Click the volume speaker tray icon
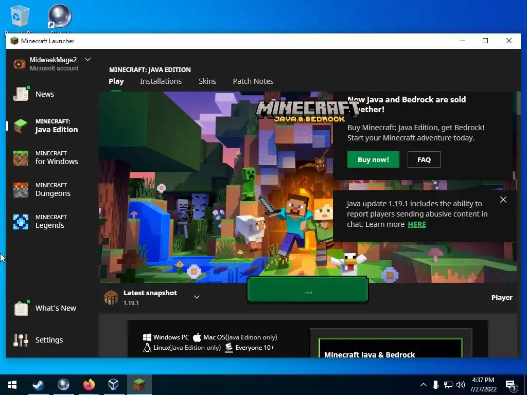 pyautogui.click(x=461, y=385)
